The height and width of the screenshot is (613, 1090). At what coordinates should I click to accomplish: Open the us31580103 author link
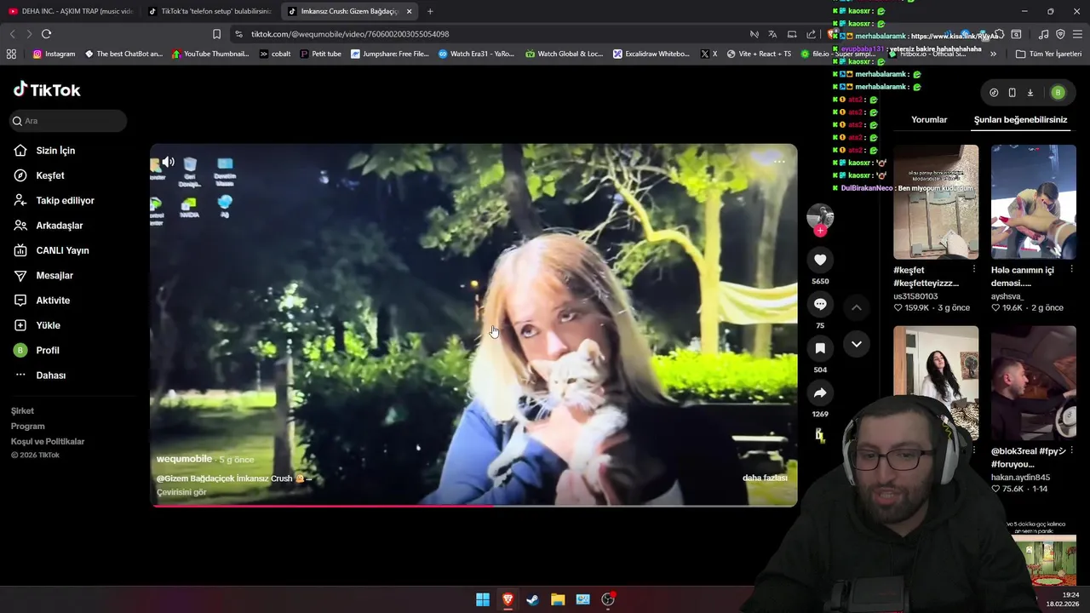[915, 296]
